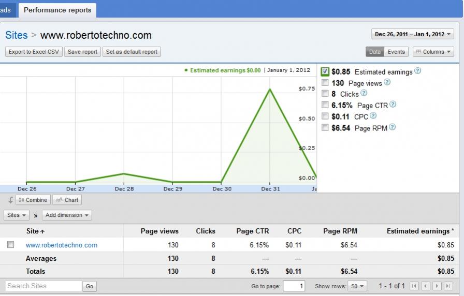Enable the Clicks metric checkbox
This screenshot has height=296, width=464.
point(325,94)
